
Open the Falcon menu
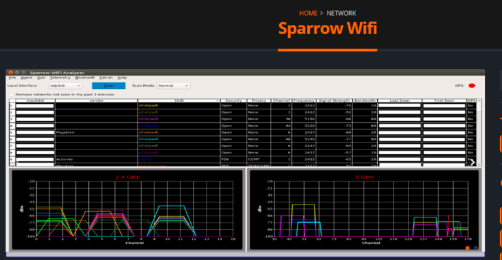[106, 78]
